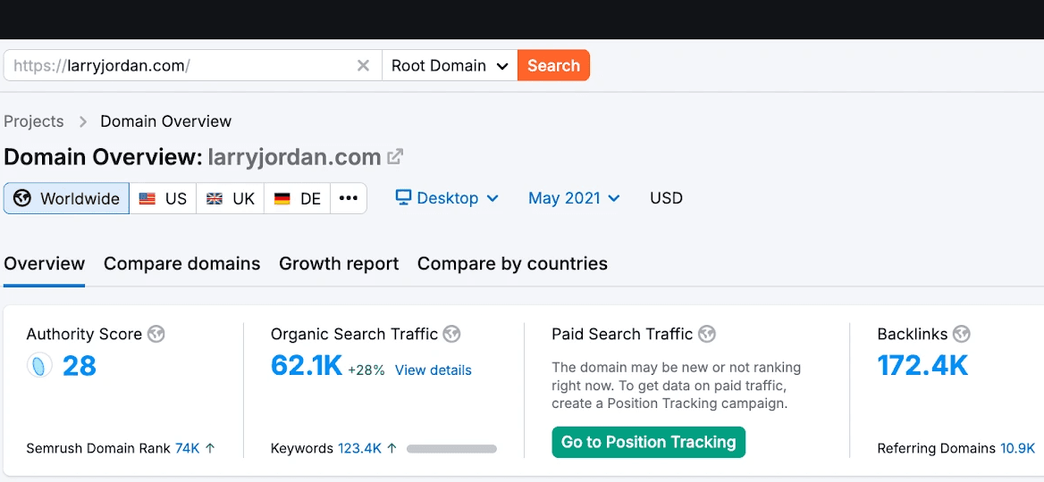The width and height of the screenshot is (1044, 482).
Task: Click the monitor icon of Desktop selector
Action: [403, 197]
